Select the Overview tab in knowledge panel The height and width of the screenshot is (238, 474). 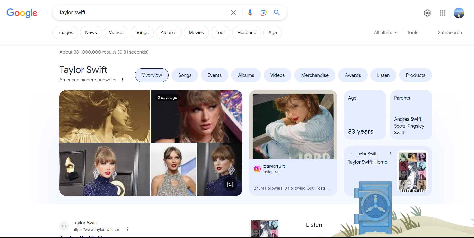pyautogui.click(x=152, y=75)
